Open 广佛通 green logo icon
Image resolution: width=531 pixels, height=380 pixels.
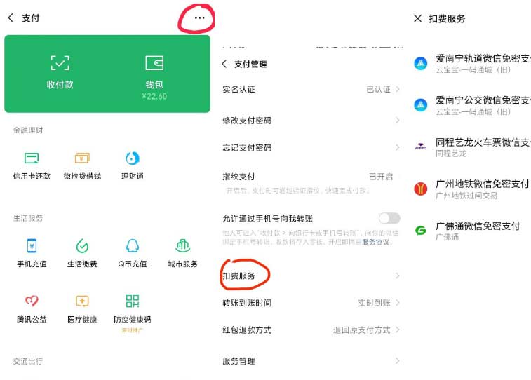point(421,231)
